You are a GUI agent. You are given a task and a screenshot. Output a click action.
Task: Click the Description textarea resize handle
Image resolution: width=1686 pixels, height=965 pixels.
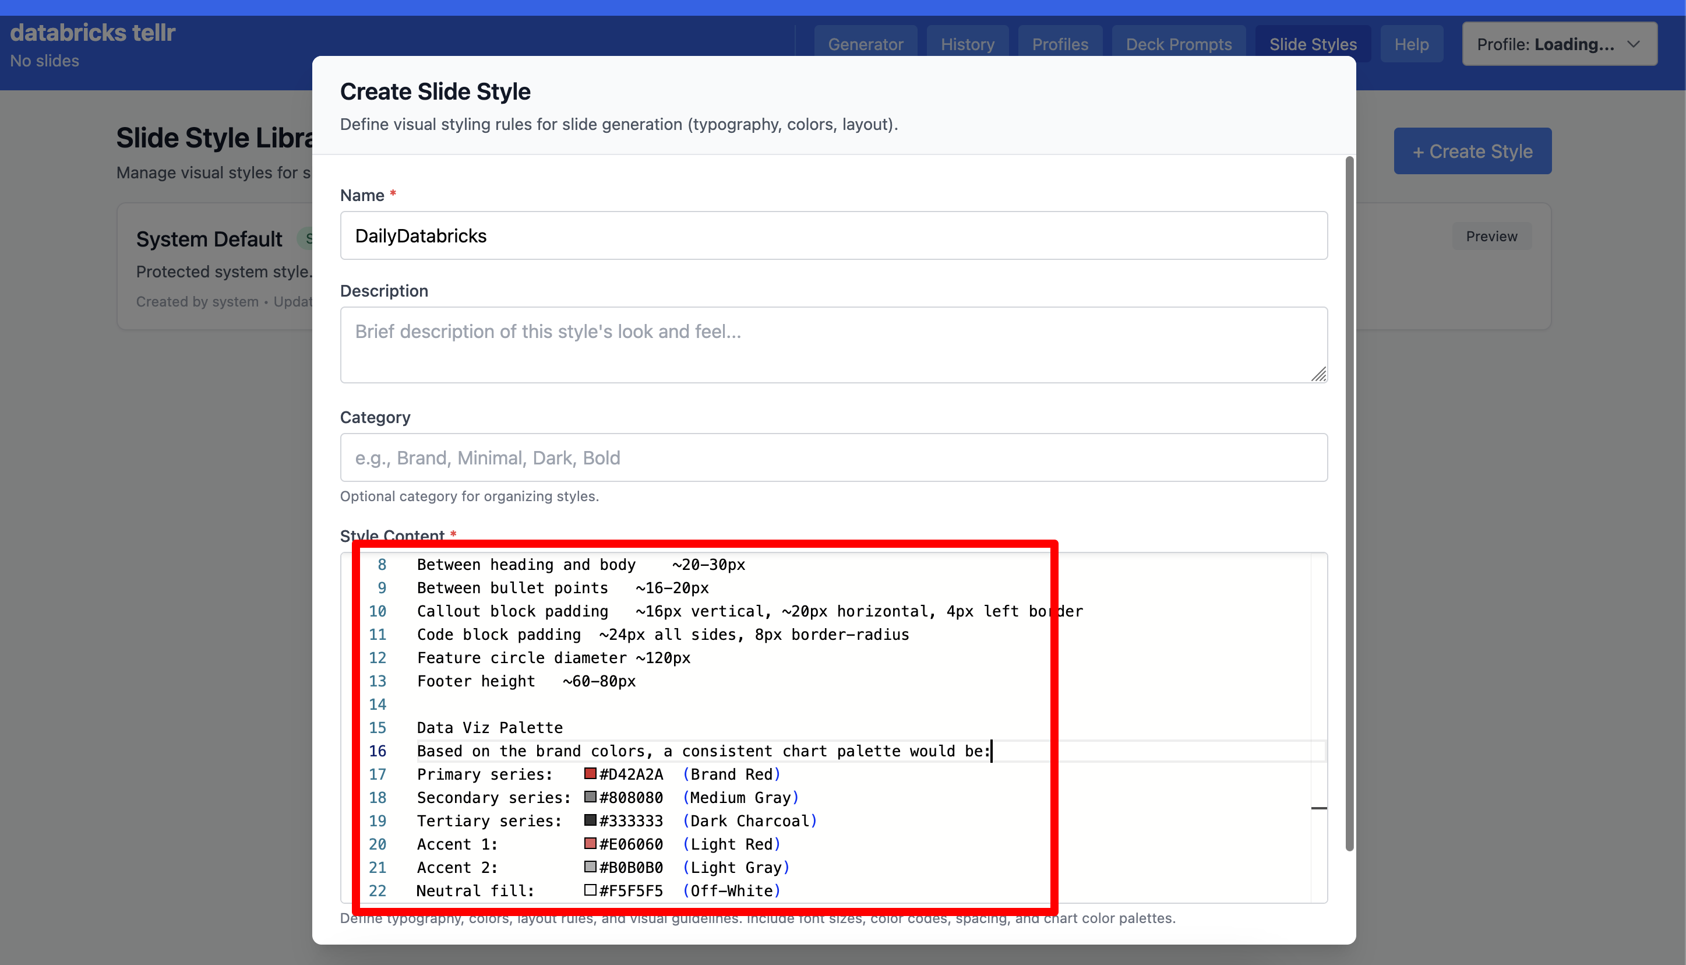1318,375
